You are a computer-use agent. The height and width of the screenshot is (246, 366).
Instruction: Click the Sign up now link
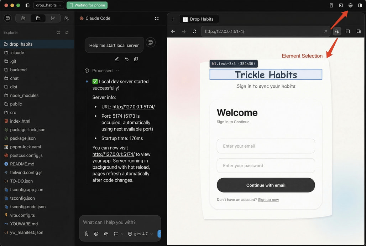click(x=268, y=200)
